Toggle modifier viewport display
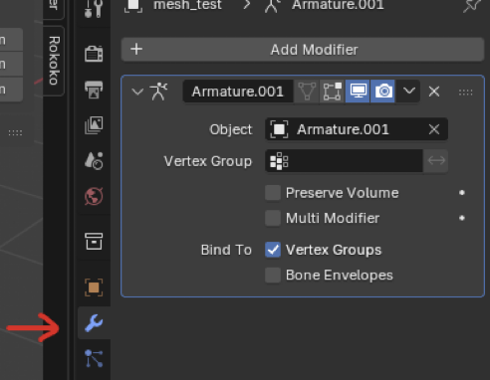 tap(358, 92)
